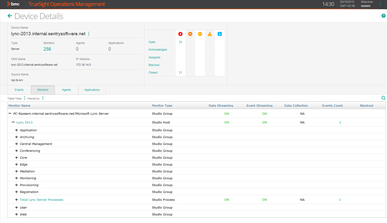Click Data Streaming ON for Lync 2013
The width and height of the screenshot is (387, 223).
click(x=227, y=122)
